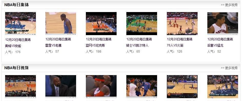Click the 76人VS火箭 title link
This screenshot has width=245, height=101.
coord(175,45)
